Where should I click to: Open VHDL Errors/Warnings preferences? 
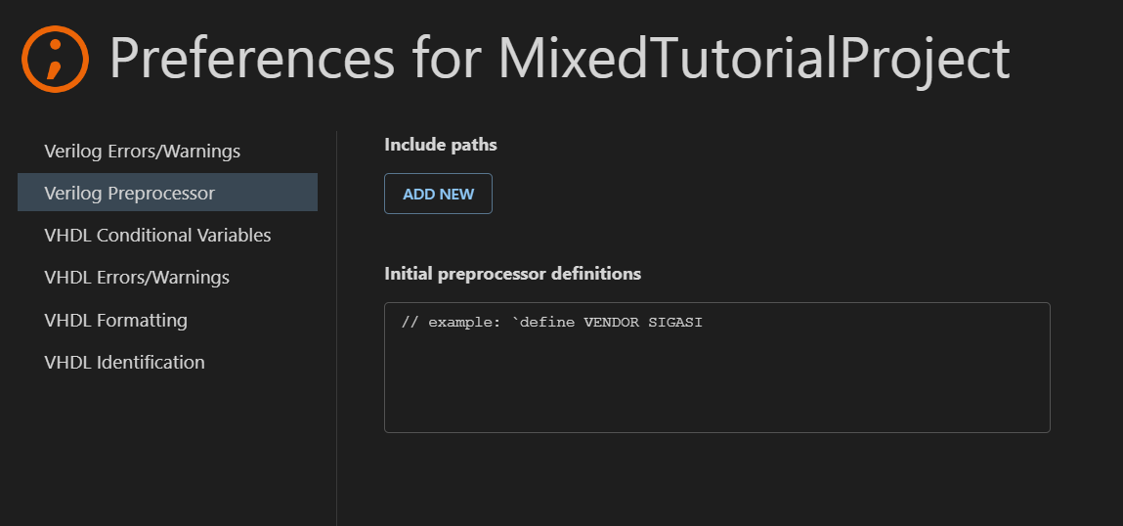(x=137, y=277)
